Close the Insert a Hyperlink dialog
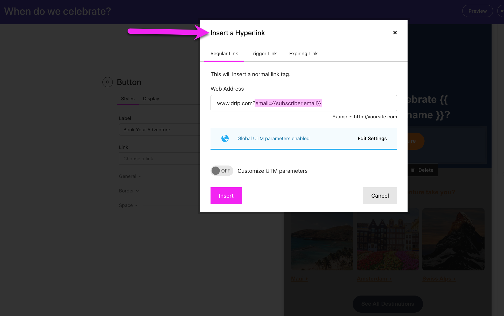Screen dimensions: 504x316 point(395,33)
